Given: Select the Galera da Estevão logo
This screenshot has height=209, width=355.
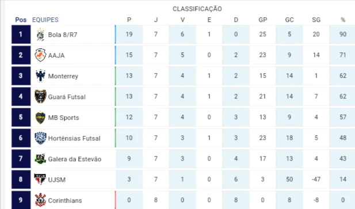Looking at the screenshot, I should (x=40, y=159).
